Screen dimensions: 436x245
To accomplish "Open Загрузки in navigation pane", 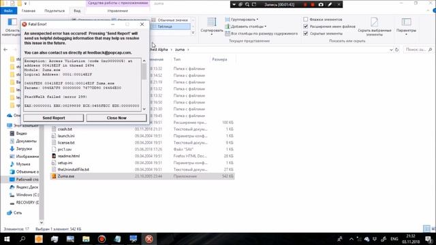I will [x=24, y=148].
